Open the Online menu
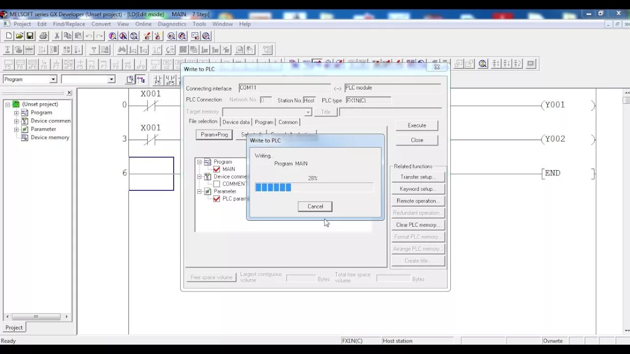The height and width of the screenshot is (354, 630). (143, 24)
